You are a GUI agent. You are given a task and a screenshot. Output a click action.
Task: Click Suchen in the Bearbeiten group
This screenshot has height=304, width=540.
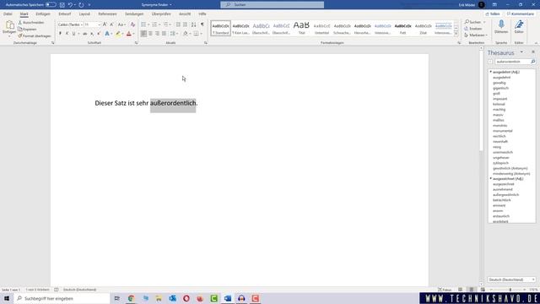472,22
